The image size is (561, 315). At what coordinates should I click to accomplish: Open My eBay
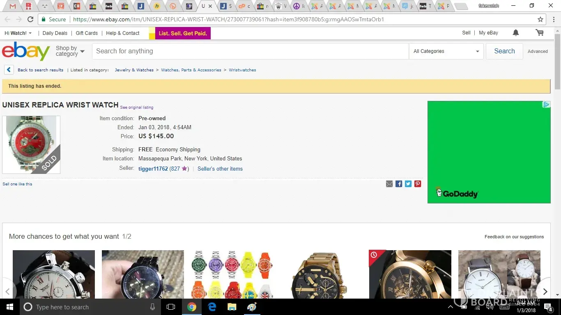488,33
